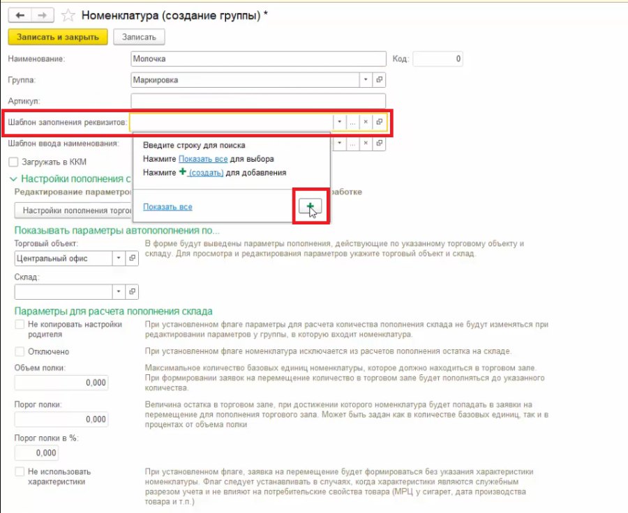Open the Настройки пополнения торгов... button
This screenshot has width=628, height=513.
(74, 210)
